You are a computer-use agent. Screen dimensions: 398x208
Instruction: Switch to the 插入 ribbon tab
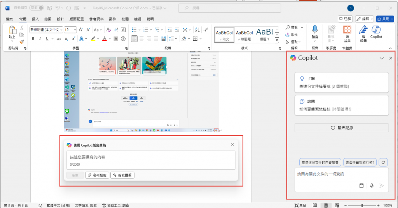[35, 19]
